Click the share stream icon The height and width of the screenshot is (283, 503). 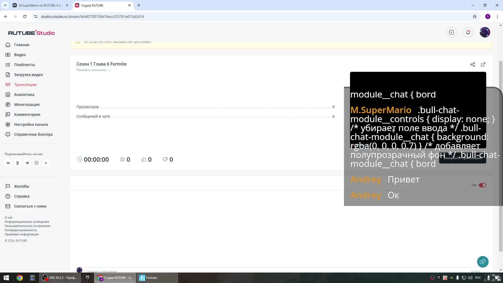pos(472,64)
